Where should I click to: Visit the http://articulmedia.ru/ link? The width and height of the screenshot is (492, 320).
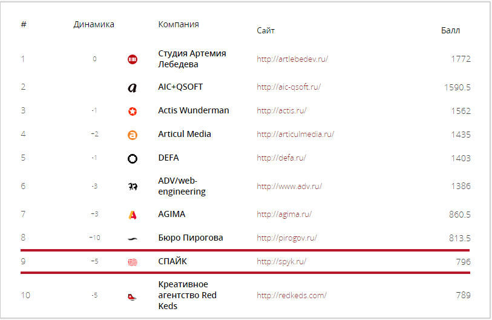coord(295,134)
